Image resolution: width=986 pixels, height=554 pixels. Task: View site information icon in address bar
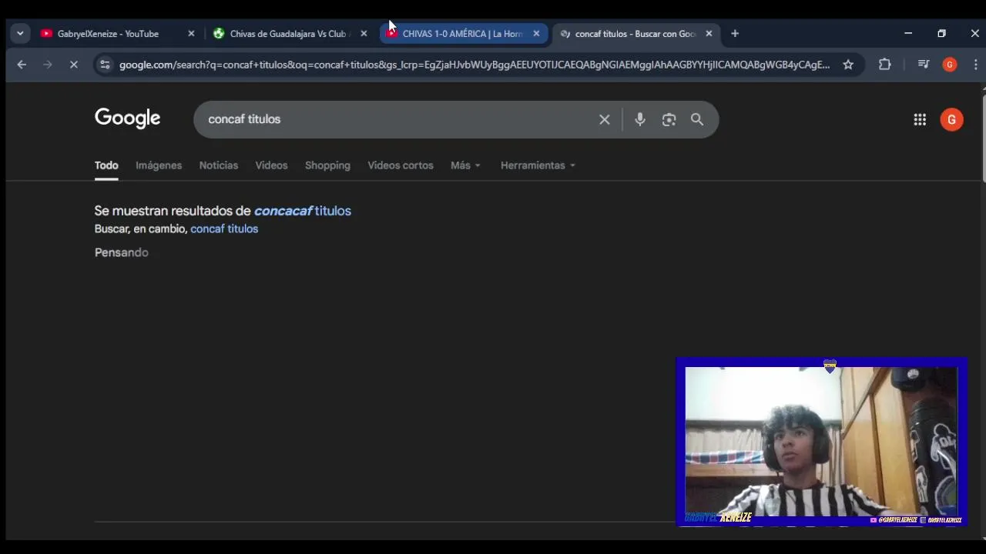coord(105,65)
